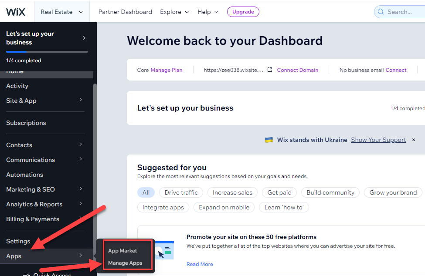Select the Increase sales filter
Screen dimensions: 425x276
tap(233, 193)
